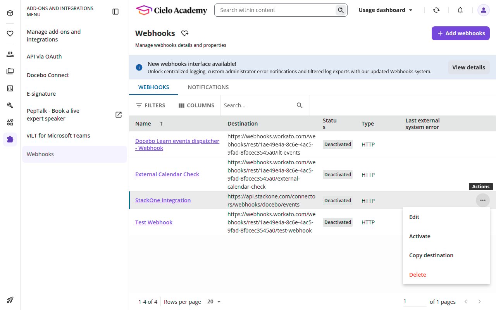Click View details in the banner
This screenshot has width=496, height=310.
click(x=468, y=67)
